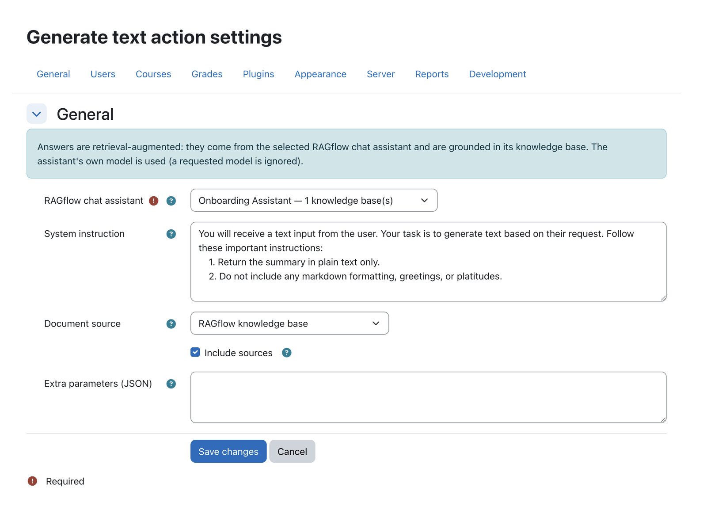
Task: Open help for RAGflow chat assistant
Action: pos(171,201)
